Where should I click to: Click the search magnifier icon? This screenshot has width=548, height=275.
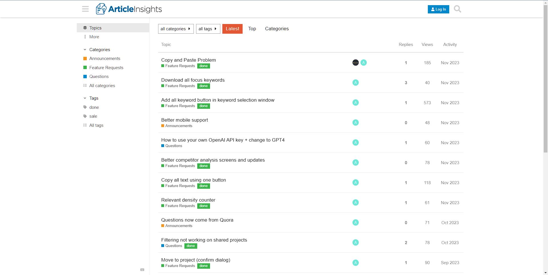coord(457,9)
